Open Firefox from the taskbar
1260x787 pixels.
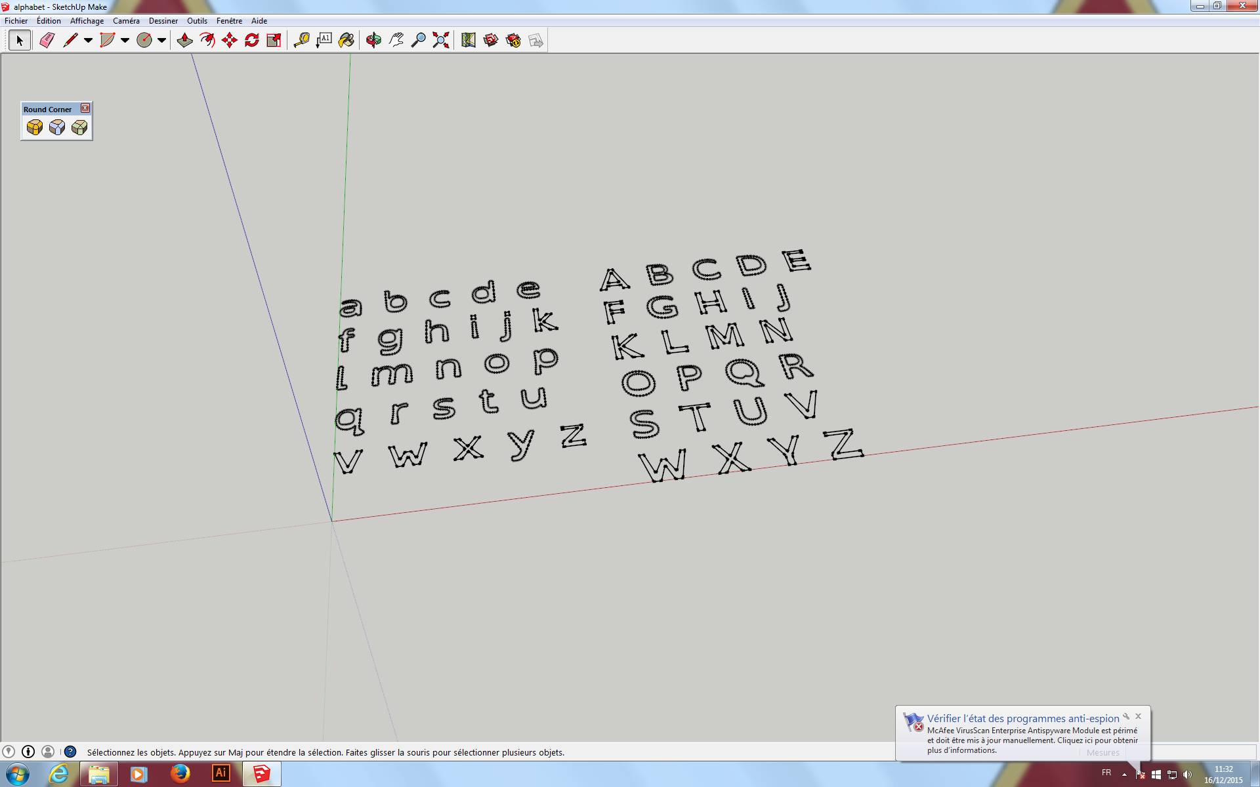180,774
